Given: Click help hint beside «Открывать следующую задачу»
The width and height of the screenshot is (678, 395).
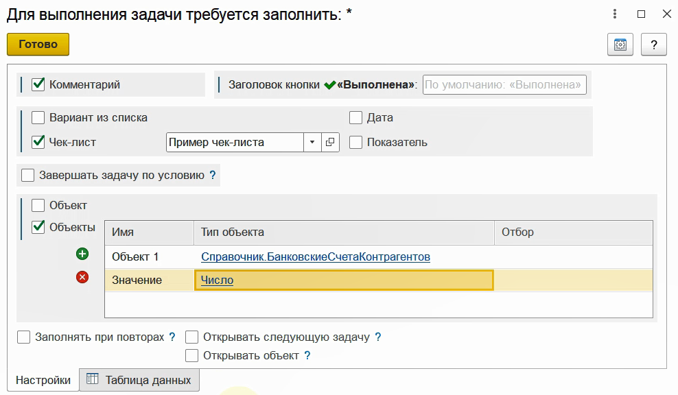Looking at the screenshot, I should pyautogui.click(x=378, y=337).
